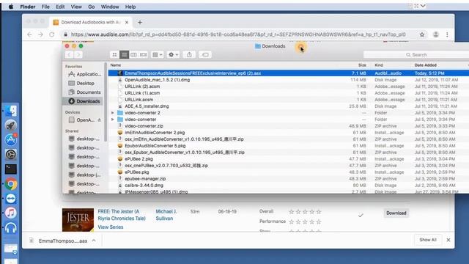
Task: Select URLLink (2).acsm file
Action: click(289, 87)
